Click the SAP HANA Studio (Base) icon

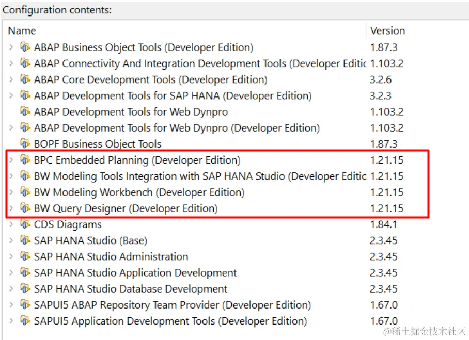[x=24, y=240]
